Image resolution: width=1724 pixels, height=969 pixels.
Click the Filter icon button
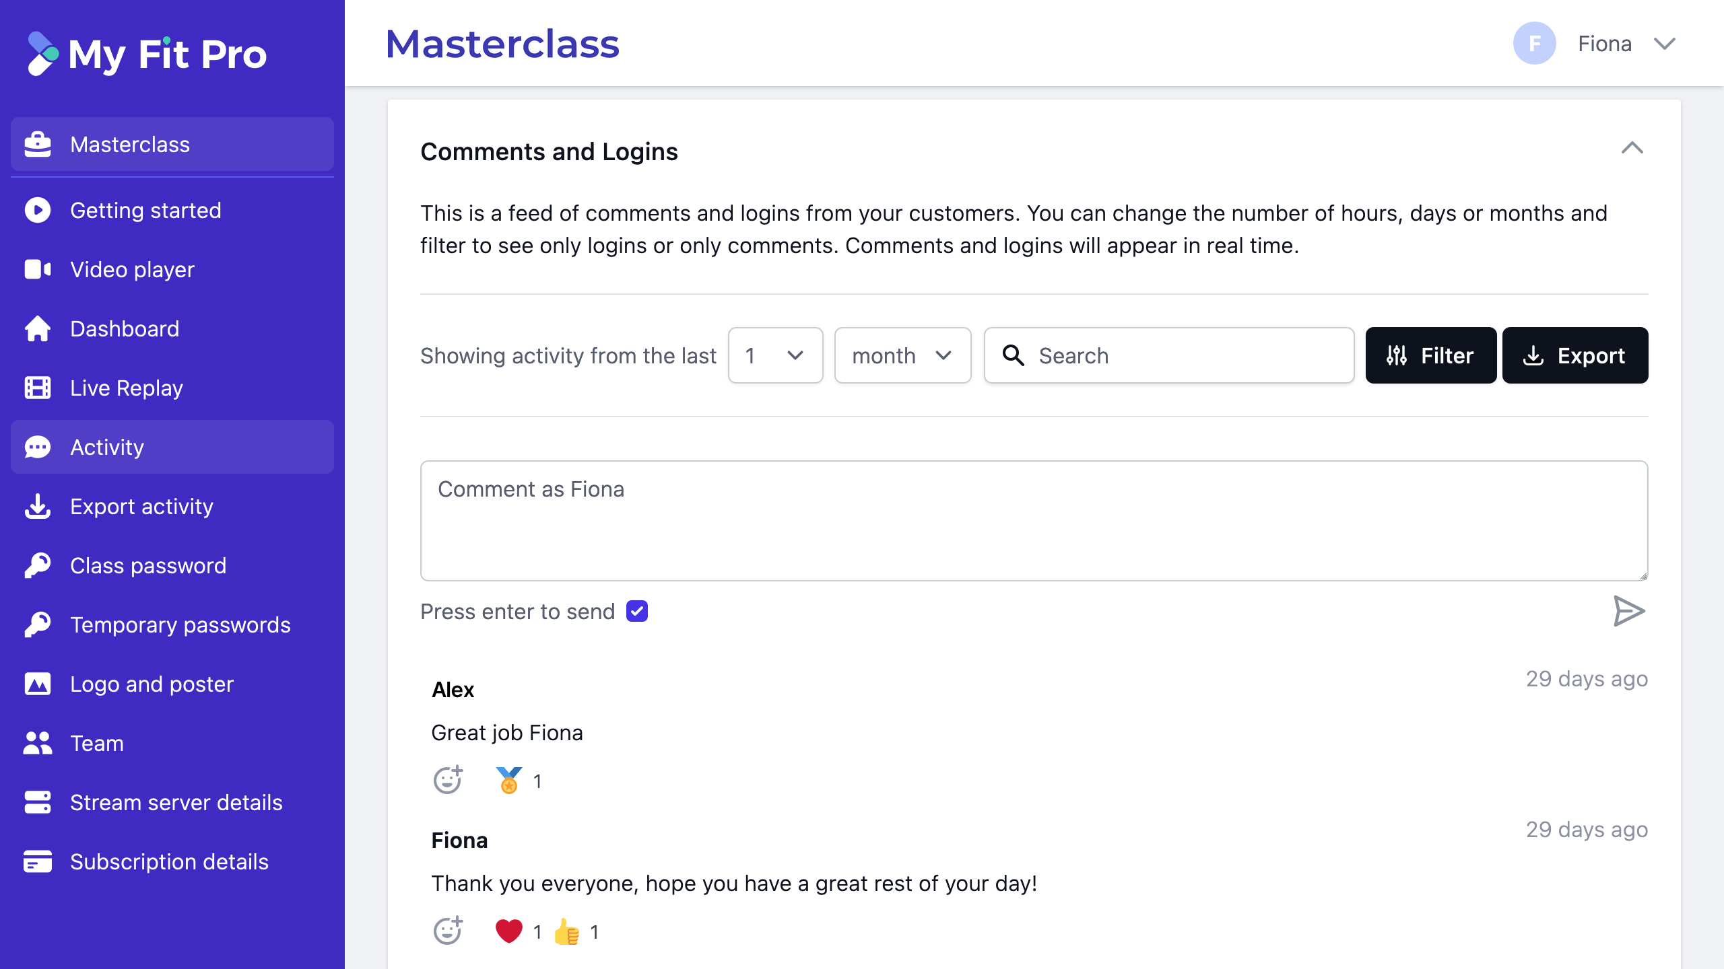[1429, 355]
